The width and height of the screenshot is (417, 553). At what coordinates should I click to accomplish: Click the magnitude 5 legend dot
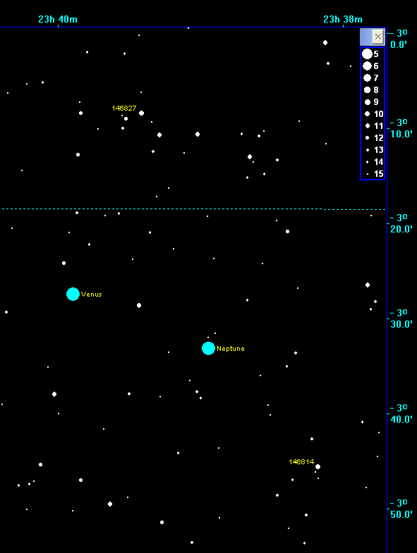coord(367,54)
